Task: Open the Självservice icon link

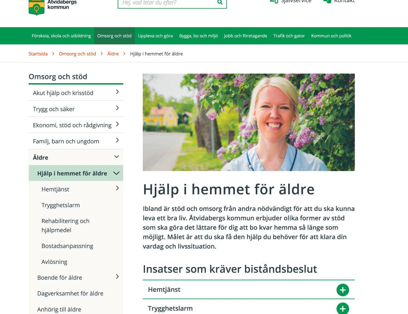Action: pyautogui.click(x=274, y=2)
